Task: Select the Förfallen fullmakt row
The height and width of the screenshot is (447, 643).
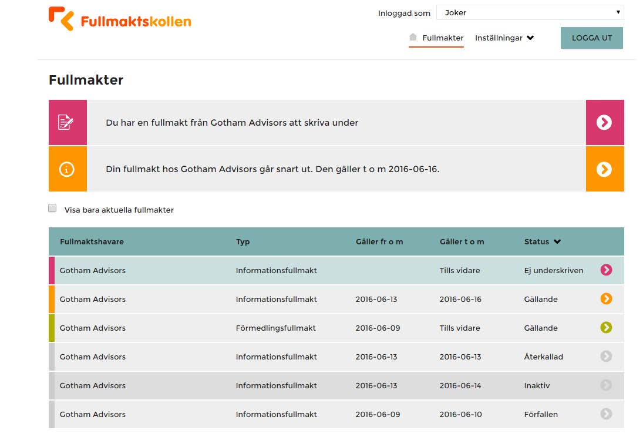Action: point(294,414)
